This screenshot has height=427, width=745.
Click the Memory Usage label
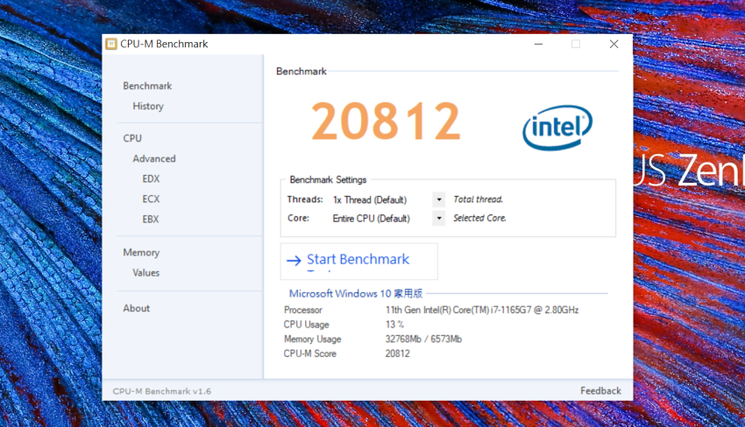tap(312, 339)
